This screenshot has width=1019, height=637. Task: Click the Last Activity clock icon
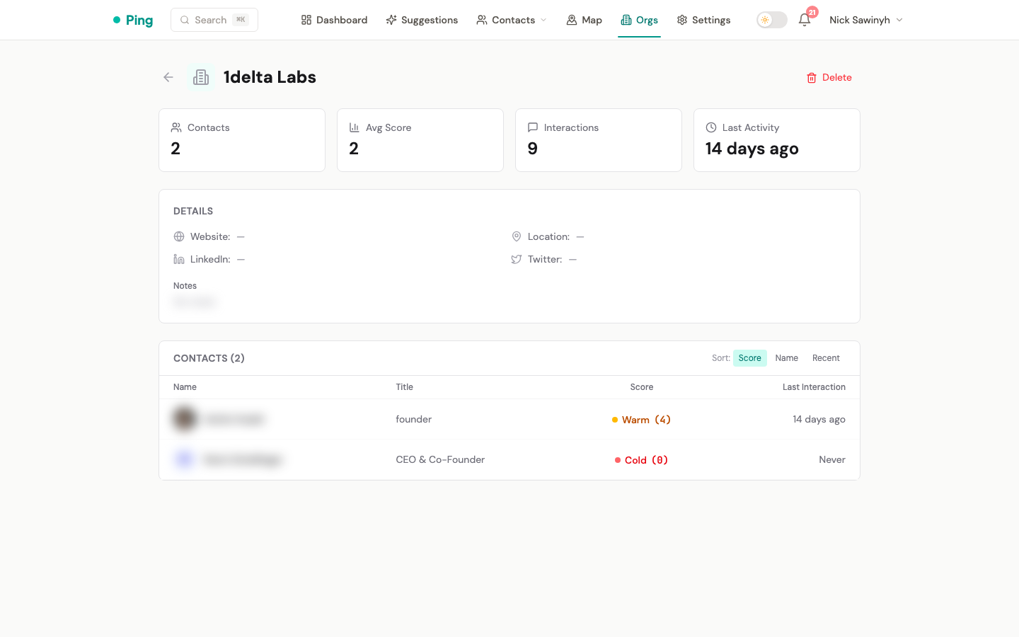(x=711, y=127)
